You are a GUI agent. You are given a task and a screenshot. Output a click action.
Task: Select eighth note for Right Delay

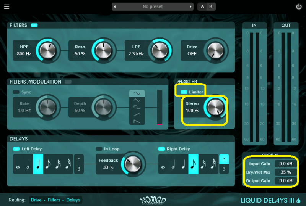point(193,164)
